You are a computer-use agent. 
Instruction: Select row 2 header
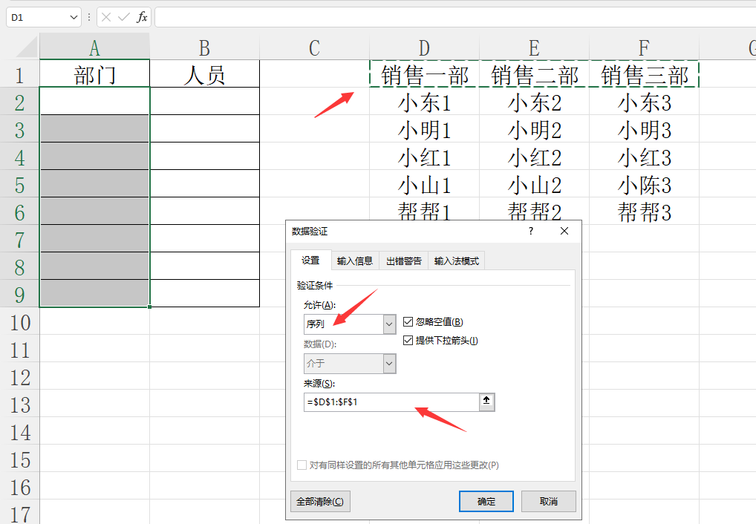pos(19,102)
